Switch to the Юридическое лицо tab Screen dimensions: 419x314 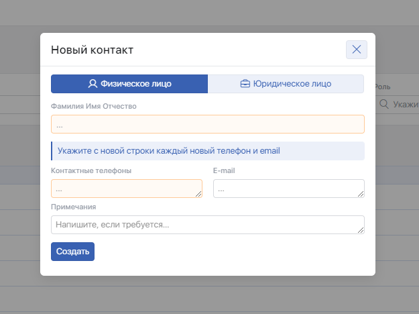286,84
